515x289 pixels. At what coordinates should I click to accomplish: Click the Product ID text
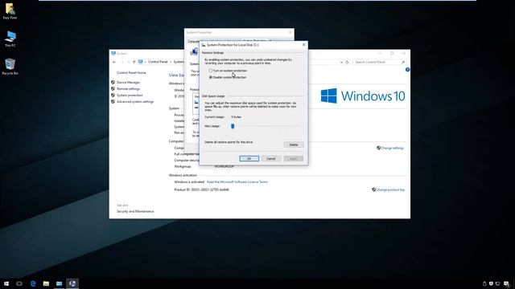(201, 189)
